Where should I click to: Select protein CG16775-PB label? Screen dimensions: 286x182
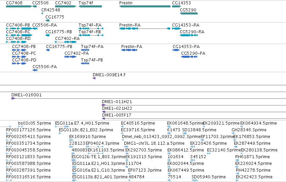(59, 47)
